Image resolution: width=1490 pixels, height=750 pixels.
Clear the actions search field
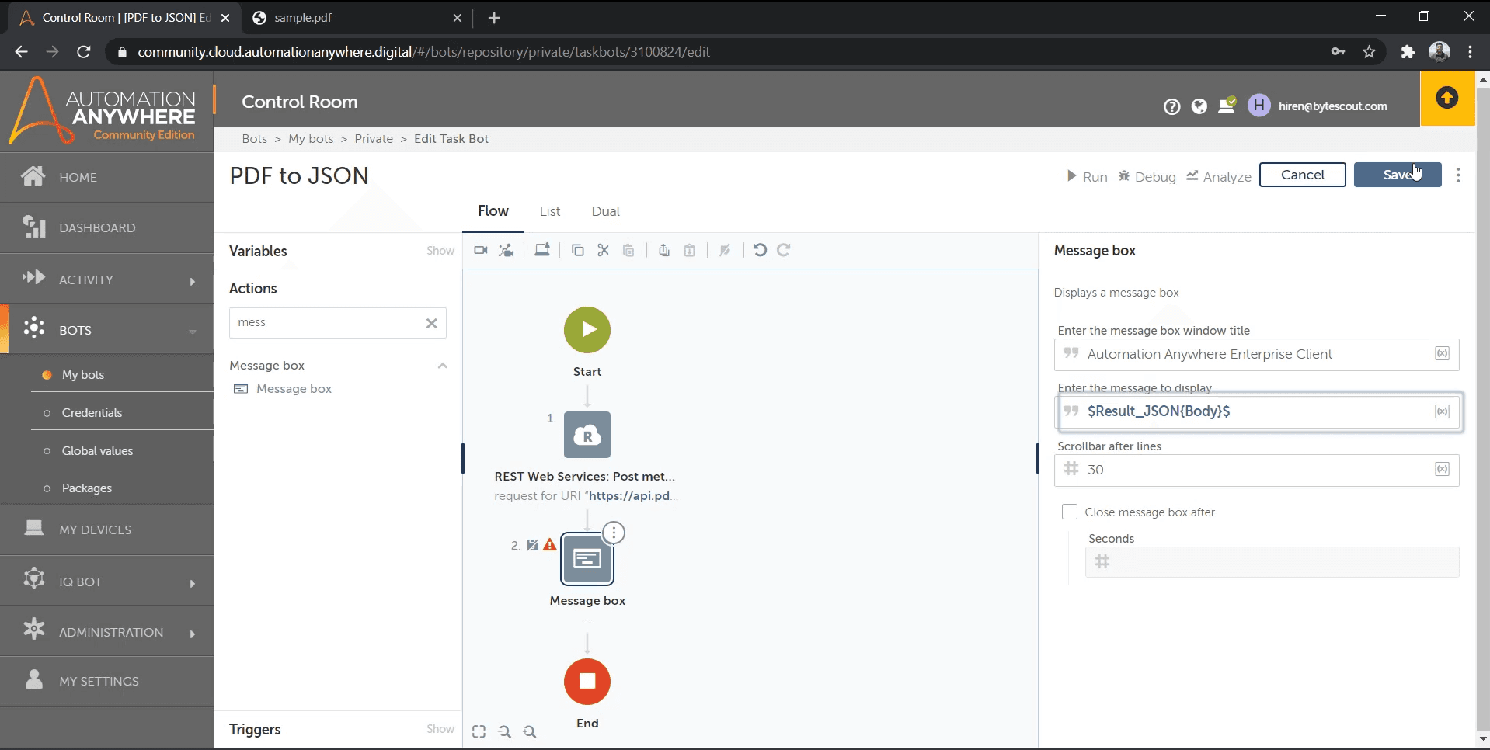click(432, 323)
